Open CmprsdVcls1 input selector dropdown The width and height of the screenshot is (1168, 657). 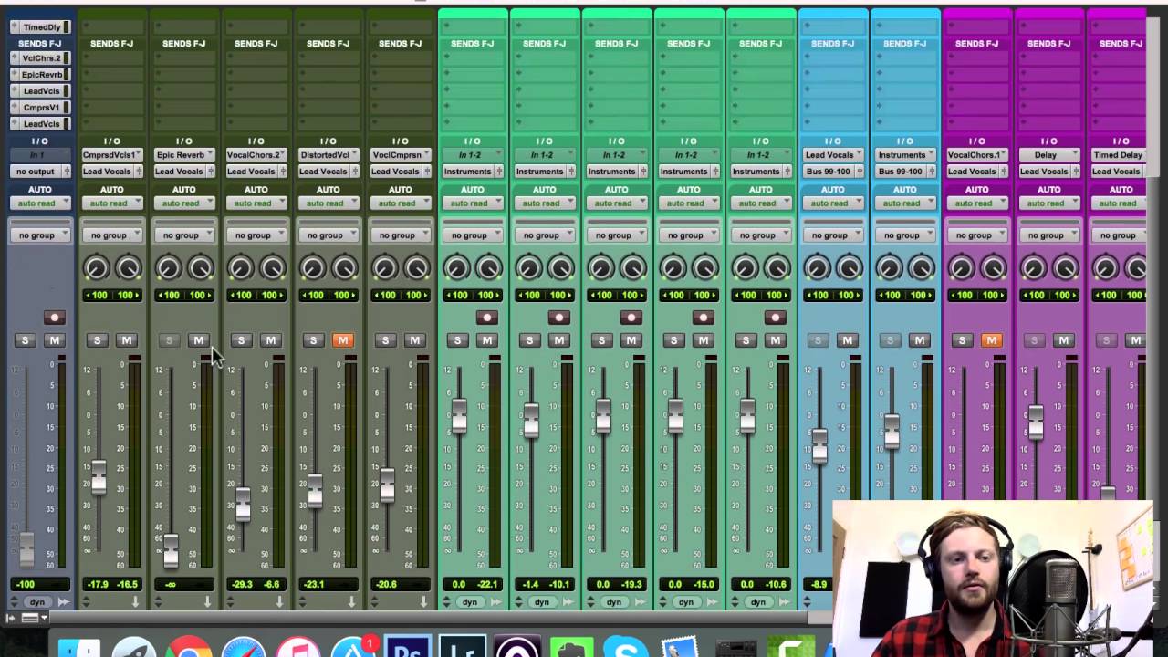pos(111,155)
